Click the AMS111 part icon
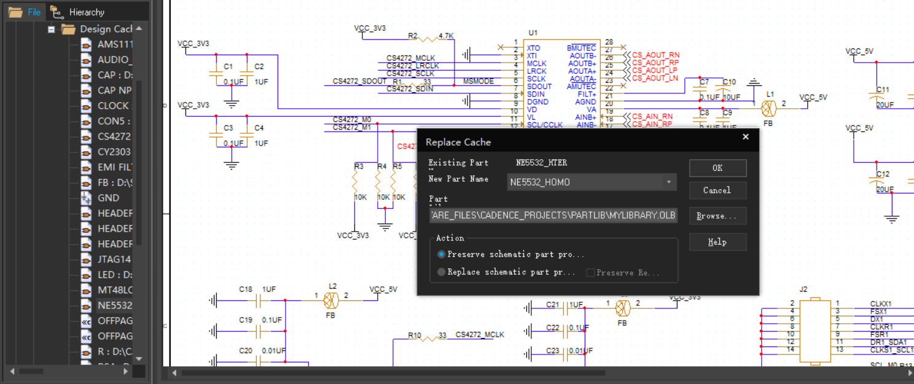 [87, 44]
